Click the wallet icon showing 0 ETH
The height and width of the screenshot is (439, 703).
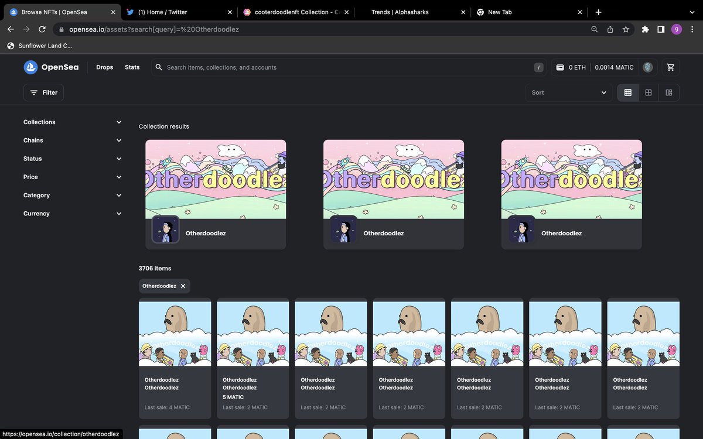(x=560, y=67)
